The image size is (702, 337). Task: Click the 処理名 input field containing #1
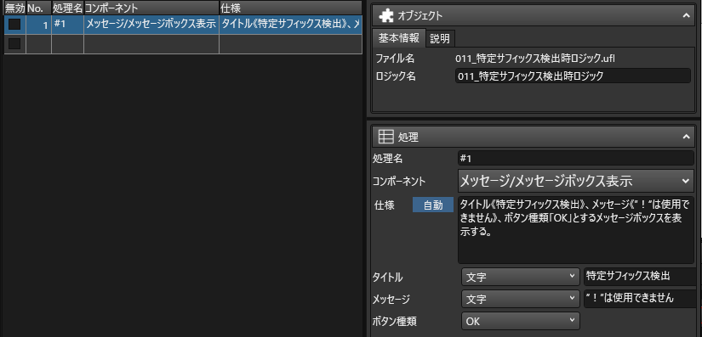pyautogui.click(x=576, y=158)
